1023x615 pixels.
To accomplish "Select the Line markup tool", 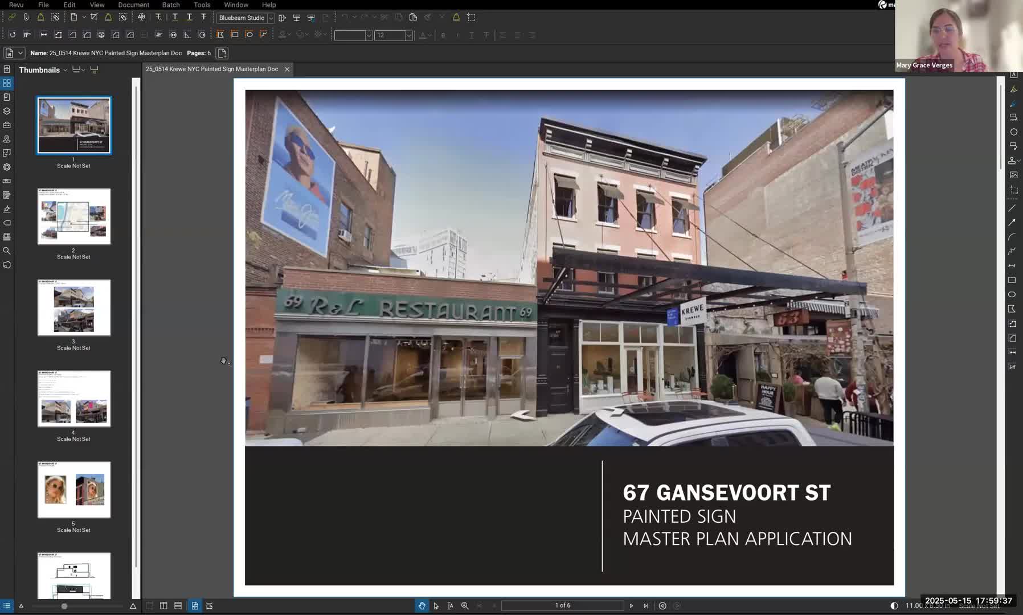I will pos(1012,208).
